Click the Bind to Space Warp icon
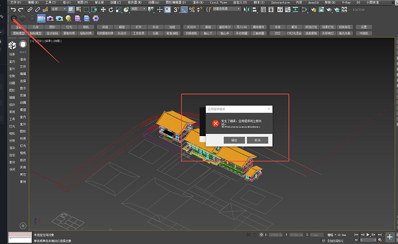 pyautogui.click(x=45, y=10)
